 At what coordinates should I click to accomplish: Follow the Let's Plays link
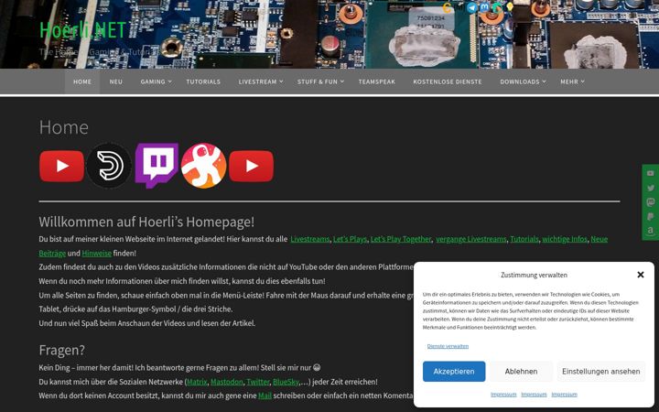click(x=350, y=239)
